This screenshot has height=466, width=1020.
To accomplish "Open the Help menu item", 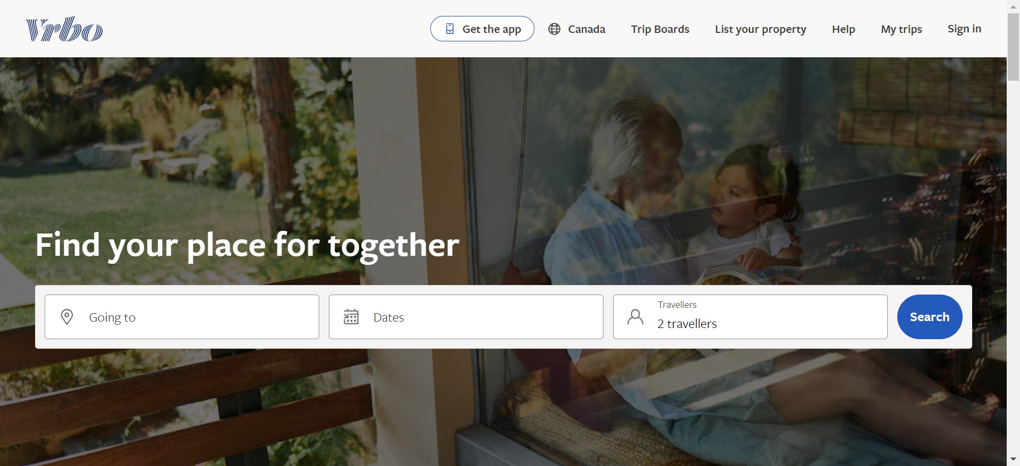I will pos(844,29).
